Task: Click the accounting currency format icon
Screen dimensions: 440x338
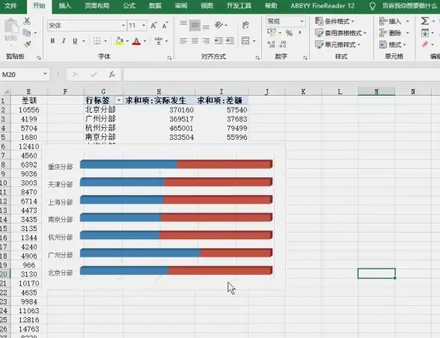Action: coord(272,33)
